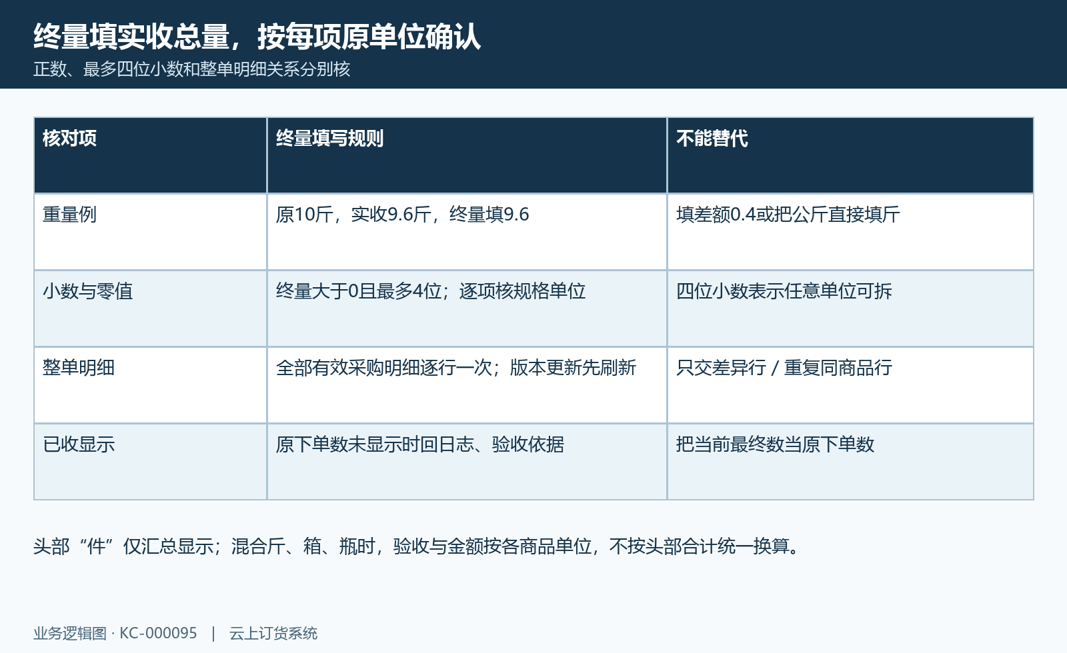Click cell 全部有效采购明细逐行一次；版本更新先刷新

[x=467, y=385]
